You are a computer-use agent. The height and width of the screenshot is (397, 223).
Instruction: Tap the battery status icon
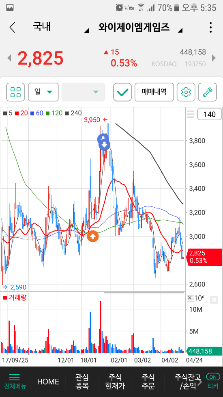pos(176,8)
